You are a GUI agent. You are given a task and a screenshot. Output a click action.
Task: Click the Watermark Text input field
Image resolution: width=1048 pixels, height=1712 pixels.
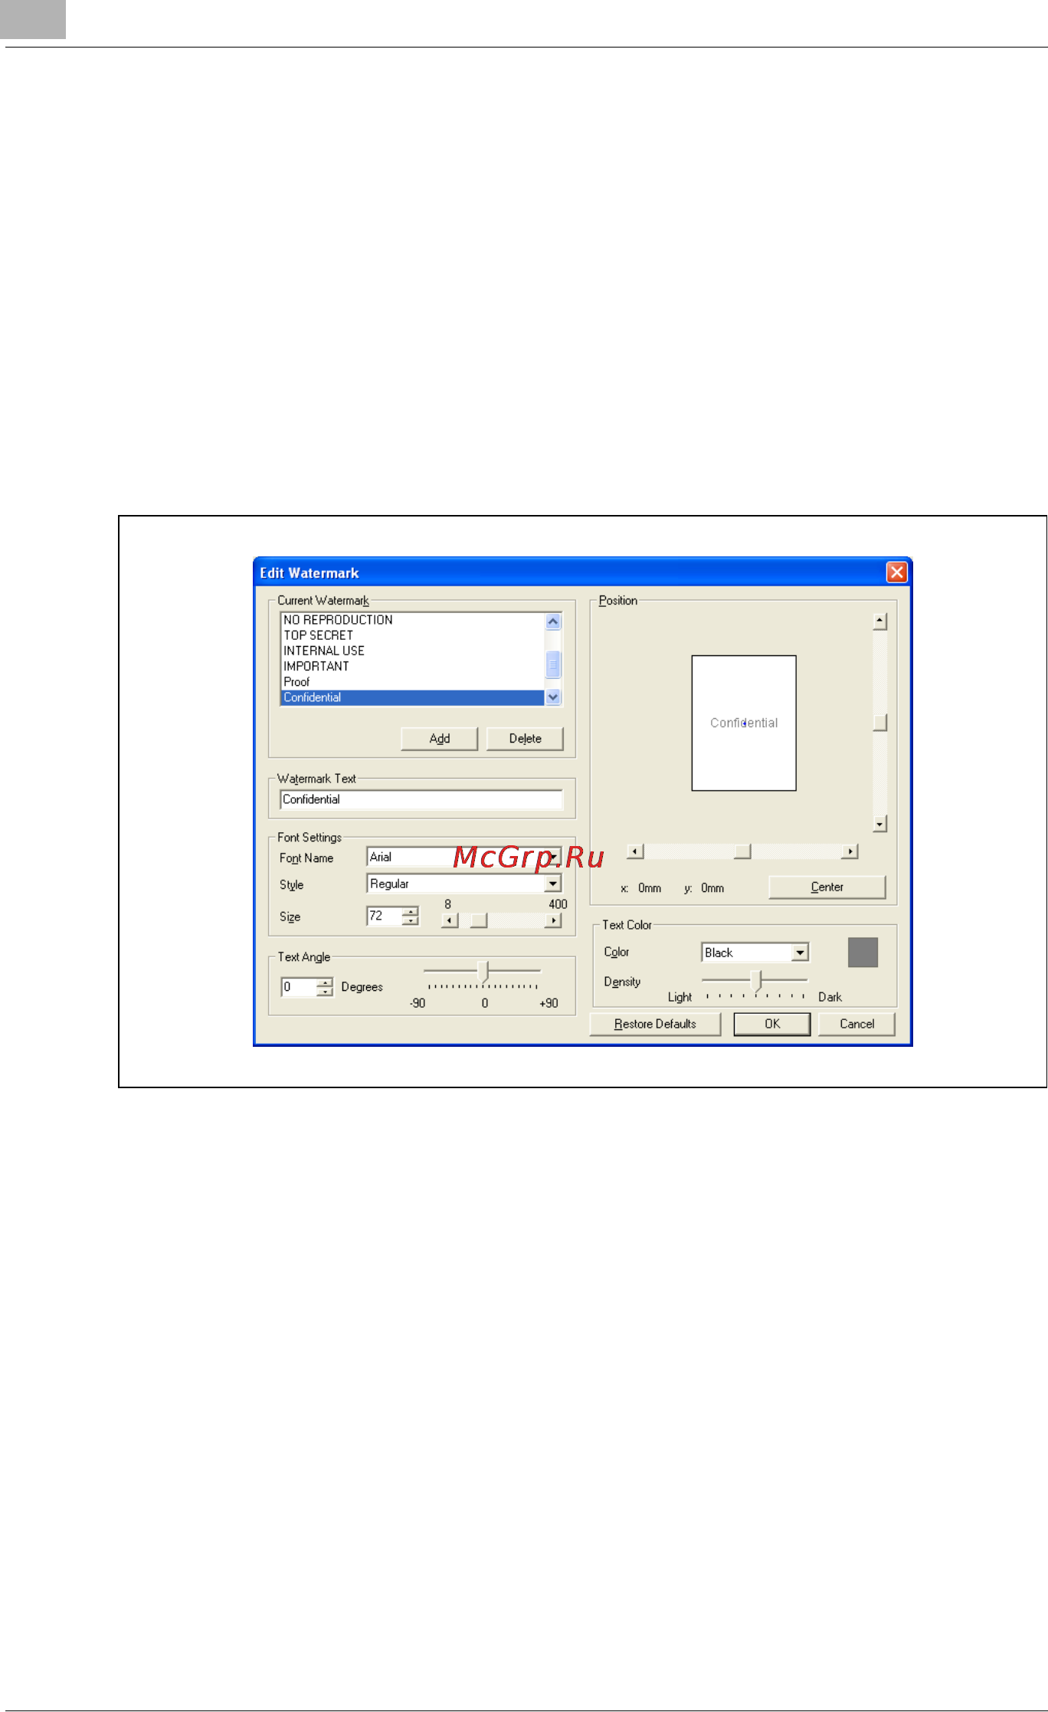pyautogui.click(x=421, y=799)
